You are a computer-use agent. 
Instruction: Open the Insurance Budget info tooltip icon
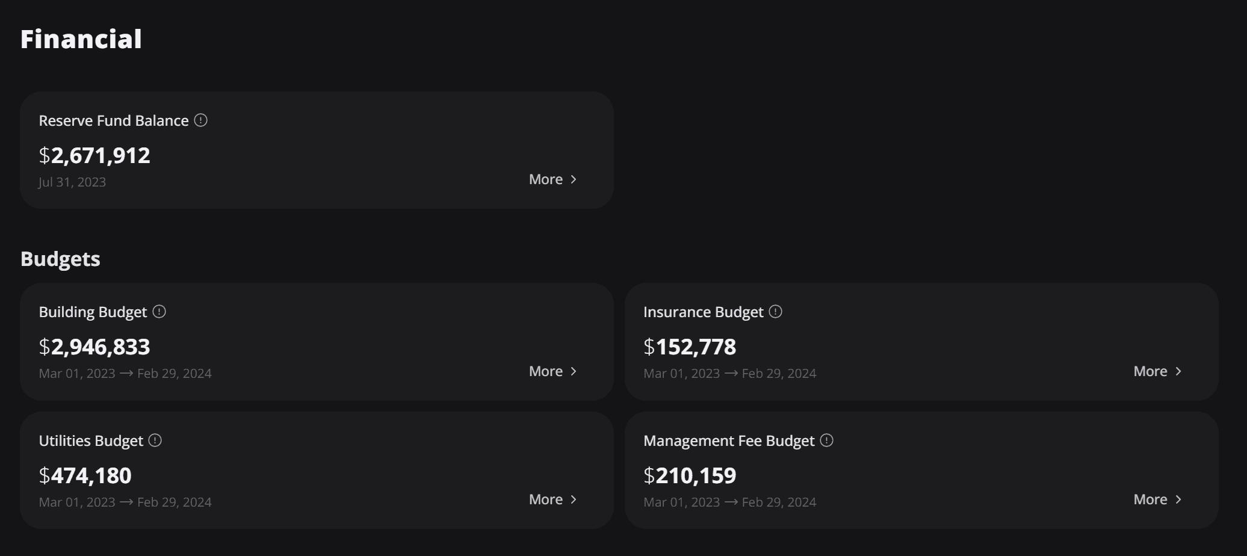[775, 312]
